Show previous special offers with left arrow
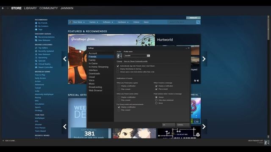Image resolution: width=271 pixels, height=152 pixels. (65, 127)
